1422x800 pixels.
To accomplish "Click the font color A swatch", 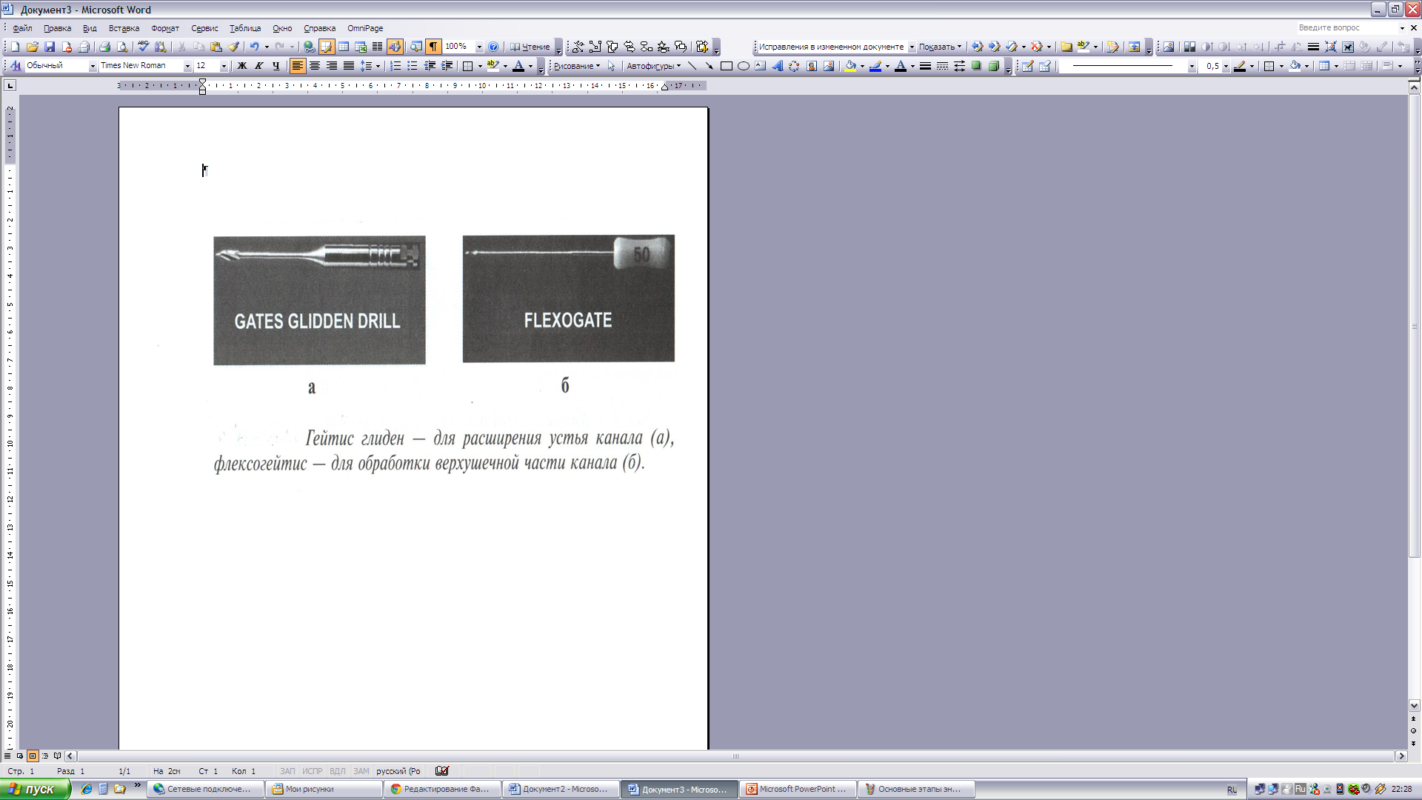I will 518,66.
